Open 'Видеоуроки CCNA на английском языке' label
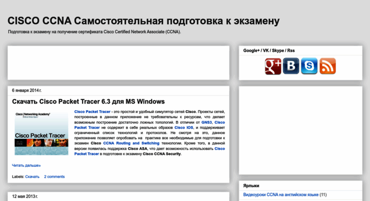 pos(281,195)
